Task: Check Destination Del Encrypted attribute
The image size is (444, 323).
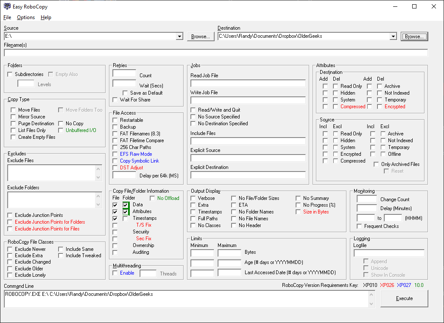Action: 380,107
